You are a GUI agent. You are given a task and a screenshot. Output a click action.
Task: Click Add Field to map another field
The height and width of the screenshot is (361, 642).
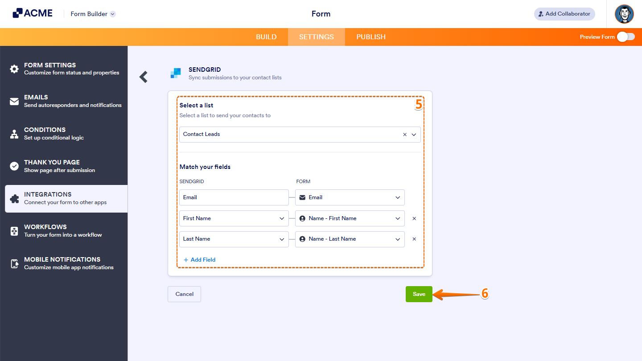(200, 259)
